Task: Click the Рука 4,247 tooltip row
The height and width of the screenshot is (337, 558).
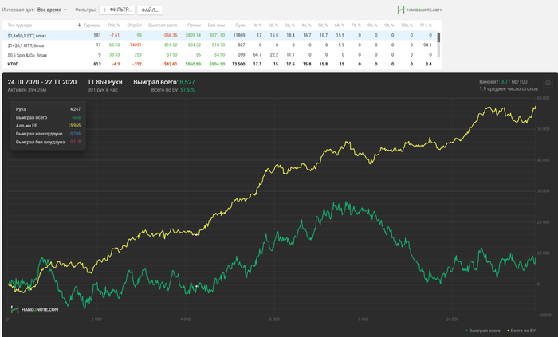Action: tap(48, 109)
